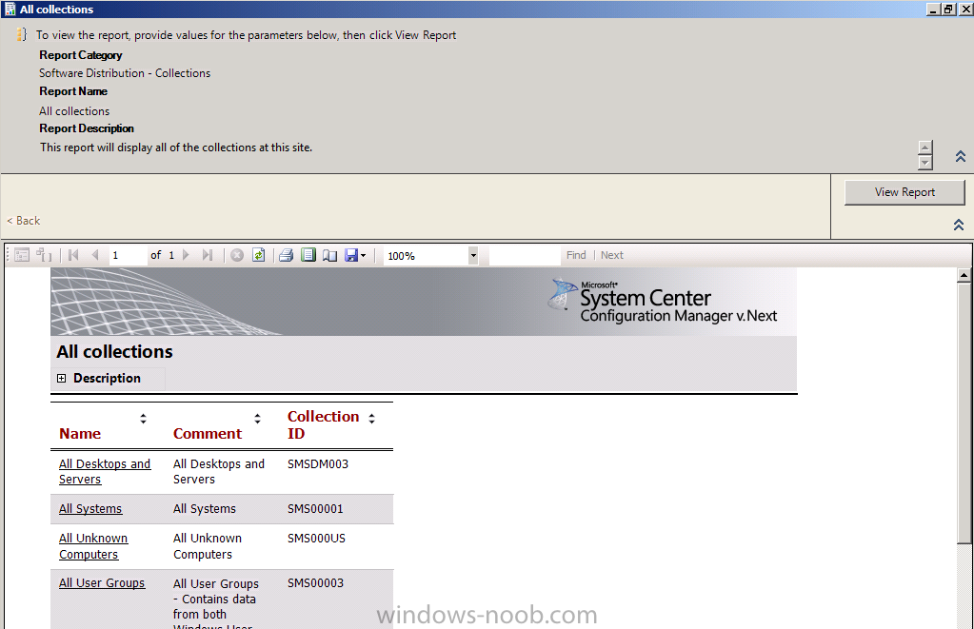The width and height of the screenshot is (974, 629).
Task: Click the report scrollbar up arrow
Action: 964,274
